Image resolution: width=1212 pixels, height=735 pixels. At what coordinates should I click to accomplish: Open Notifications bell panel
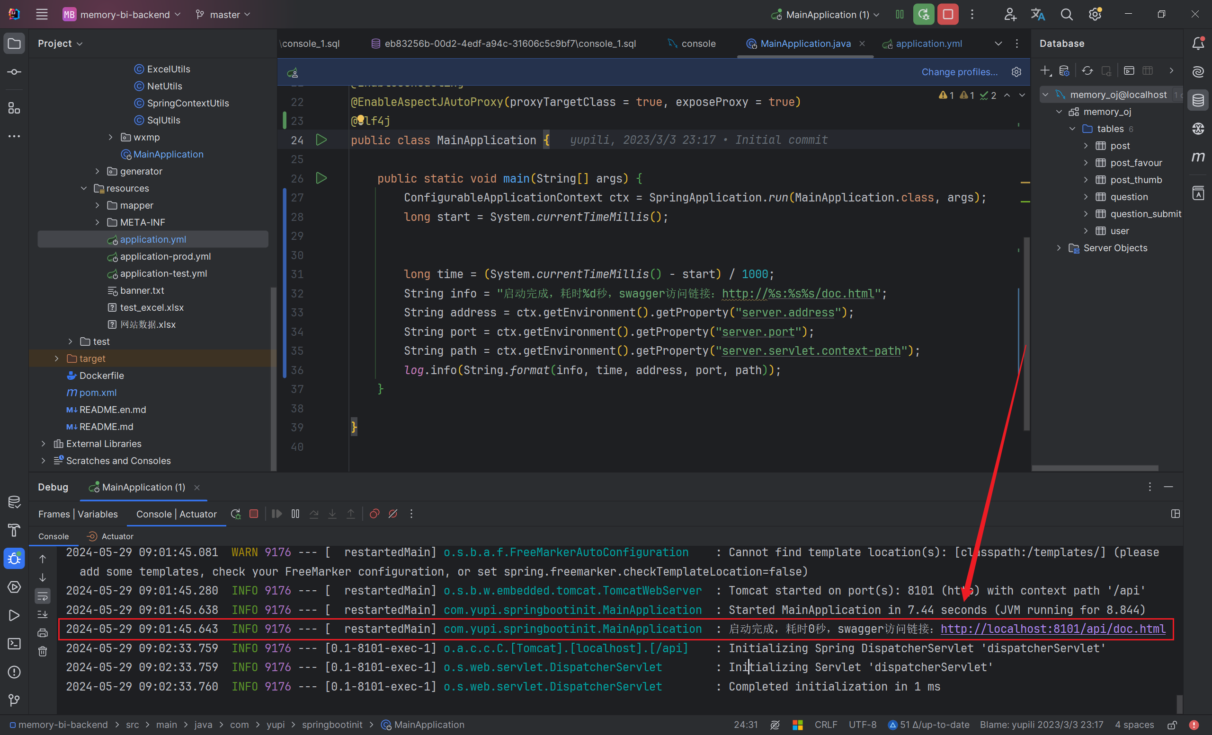tap(1198, 43)
